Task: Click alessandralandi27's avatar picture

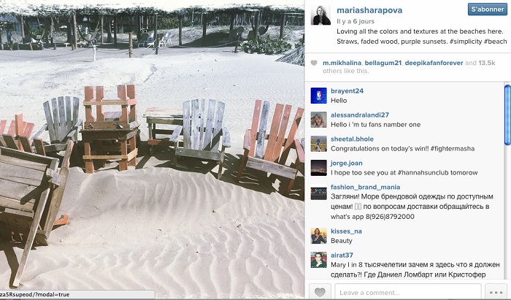Action: coord(318,120)
